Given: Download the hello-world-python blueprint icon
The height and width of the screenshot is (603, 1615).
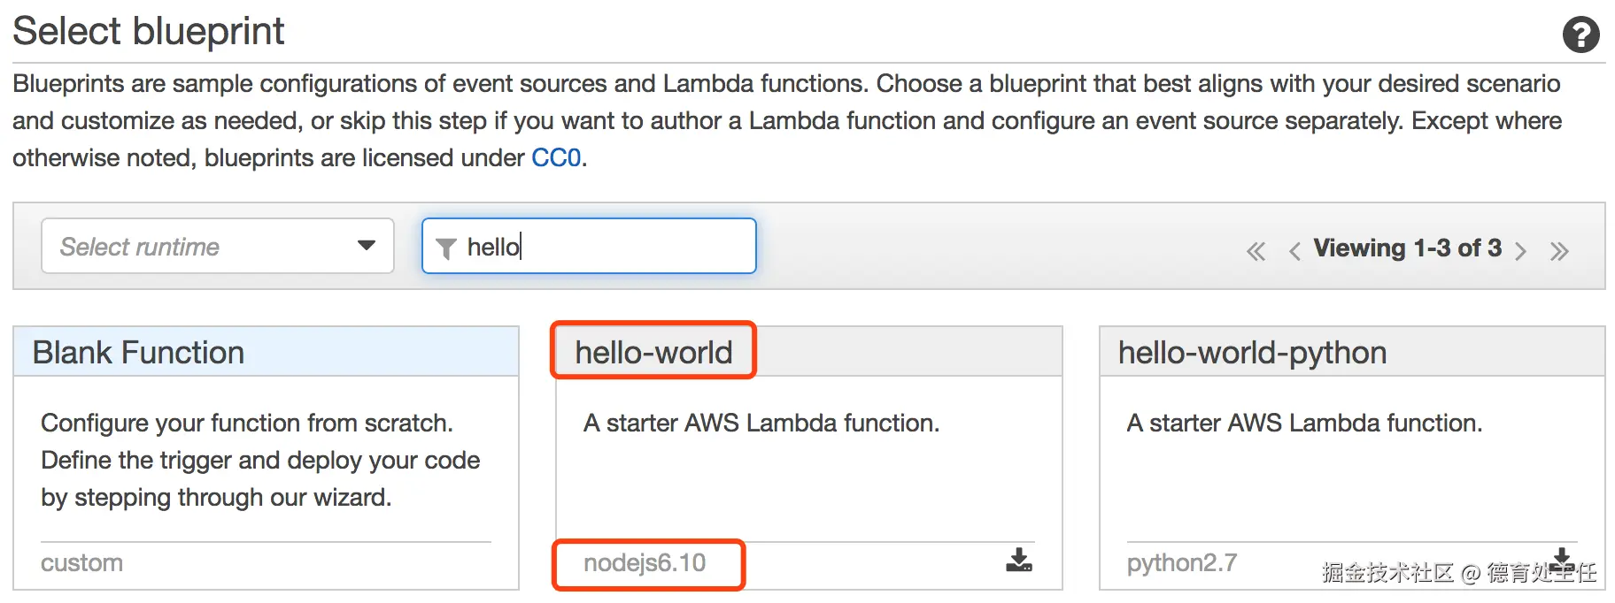Looking at the screenshot, I should (x=1562, y=557).
